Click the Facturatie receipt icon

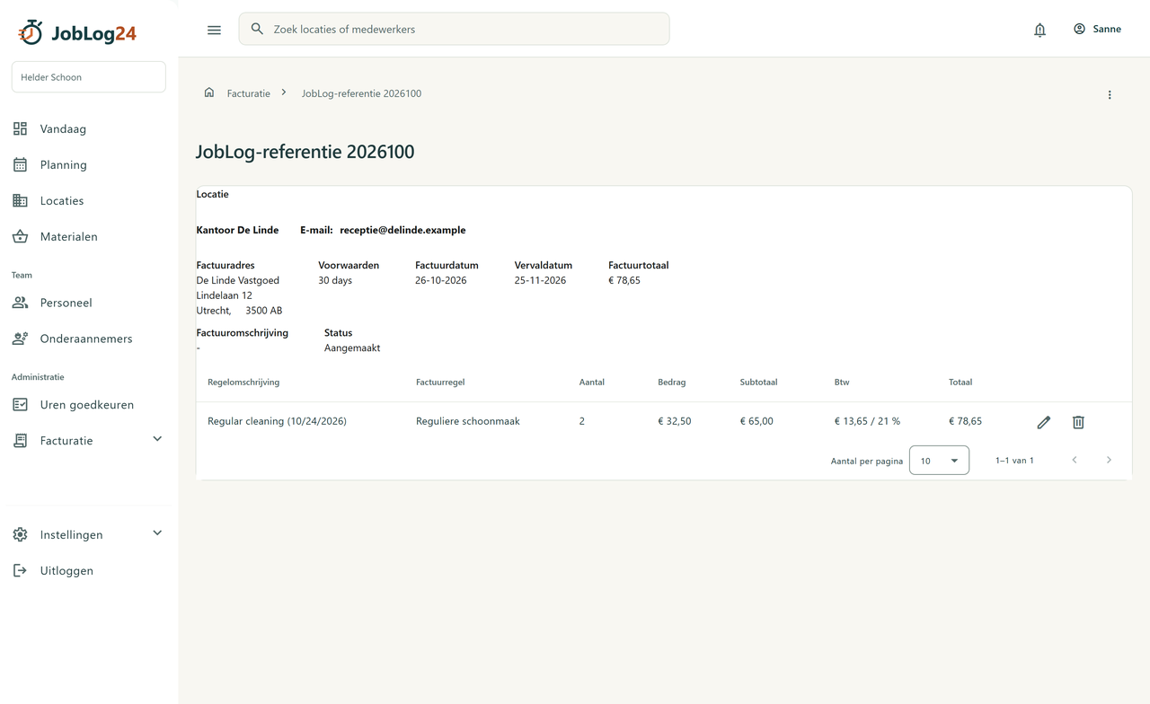pyautogui.click(x=20, y=441)
